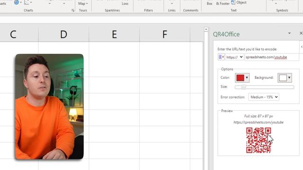The image size is (303, 170).
Task: Open the Error correction Medium - 15% dropdown
Action: click(264, 97)
